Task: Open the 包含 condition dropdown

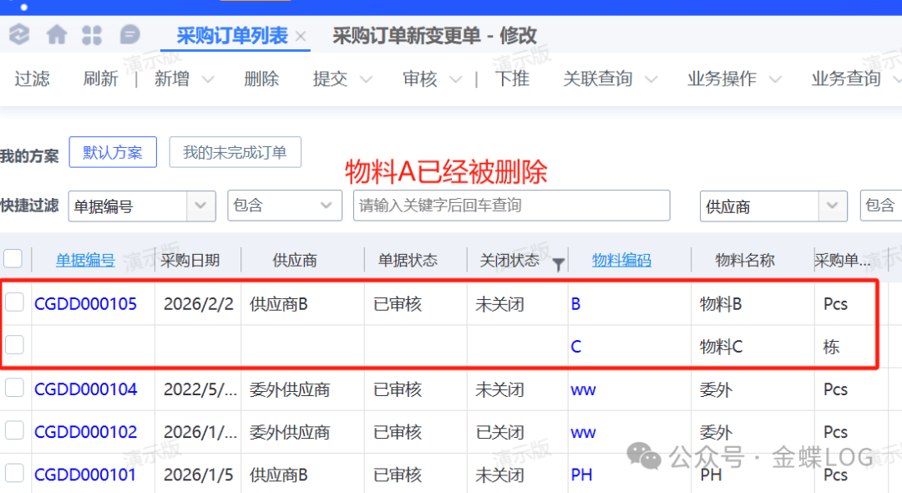Action: [326, 206]
